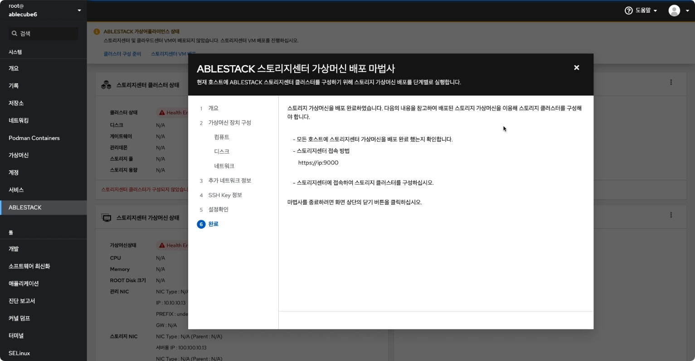The width and height of the screenshot is (695, 361).
Task: Open the user account avatar menu
Action: pos(679,10)
